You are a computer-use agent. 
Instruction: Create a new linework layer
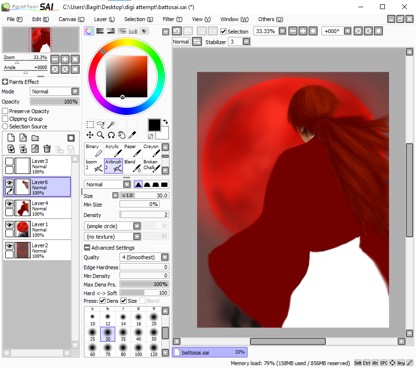23,138
